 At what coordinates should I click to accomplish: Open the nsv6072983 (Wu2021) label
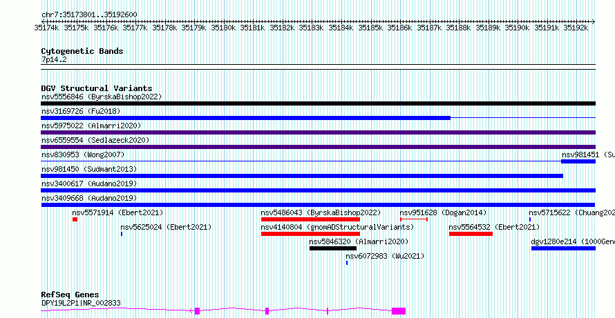385,256
